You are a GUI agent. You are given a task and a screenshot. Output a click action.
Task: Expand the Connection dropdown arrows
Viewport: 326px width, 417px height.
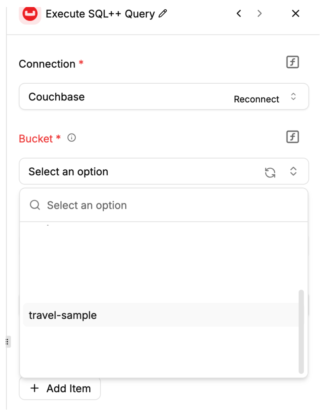pos(293,97)
